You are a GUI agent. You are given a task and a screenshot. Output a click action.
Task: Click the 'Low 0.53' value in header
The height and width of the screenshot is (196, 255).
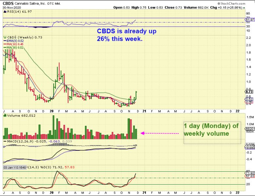[x=155, y=8]
